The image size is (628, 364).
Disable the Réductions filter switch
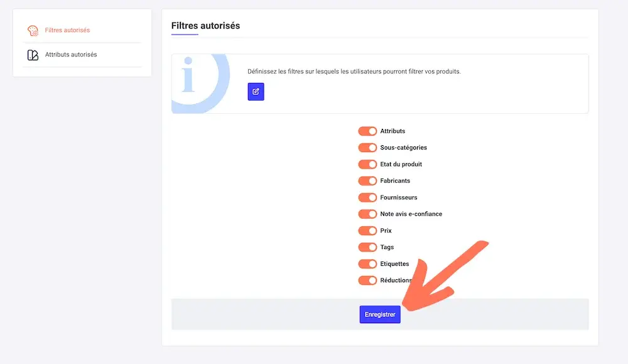tap(367, 280)
